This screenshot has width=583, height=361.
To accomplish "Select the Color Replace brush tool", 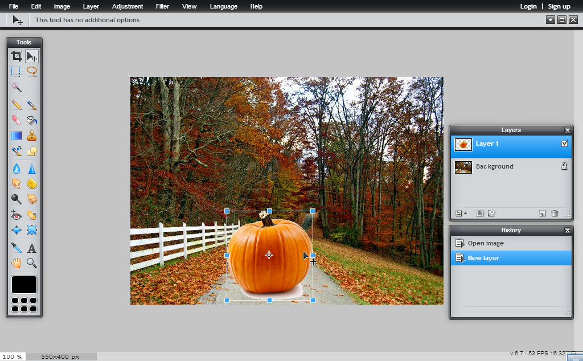I will pos(17,150).
